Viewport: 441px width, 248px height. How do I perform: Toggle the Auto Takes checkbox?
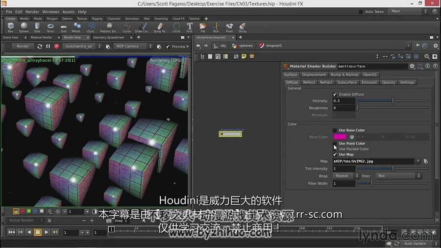pos(361,12)
